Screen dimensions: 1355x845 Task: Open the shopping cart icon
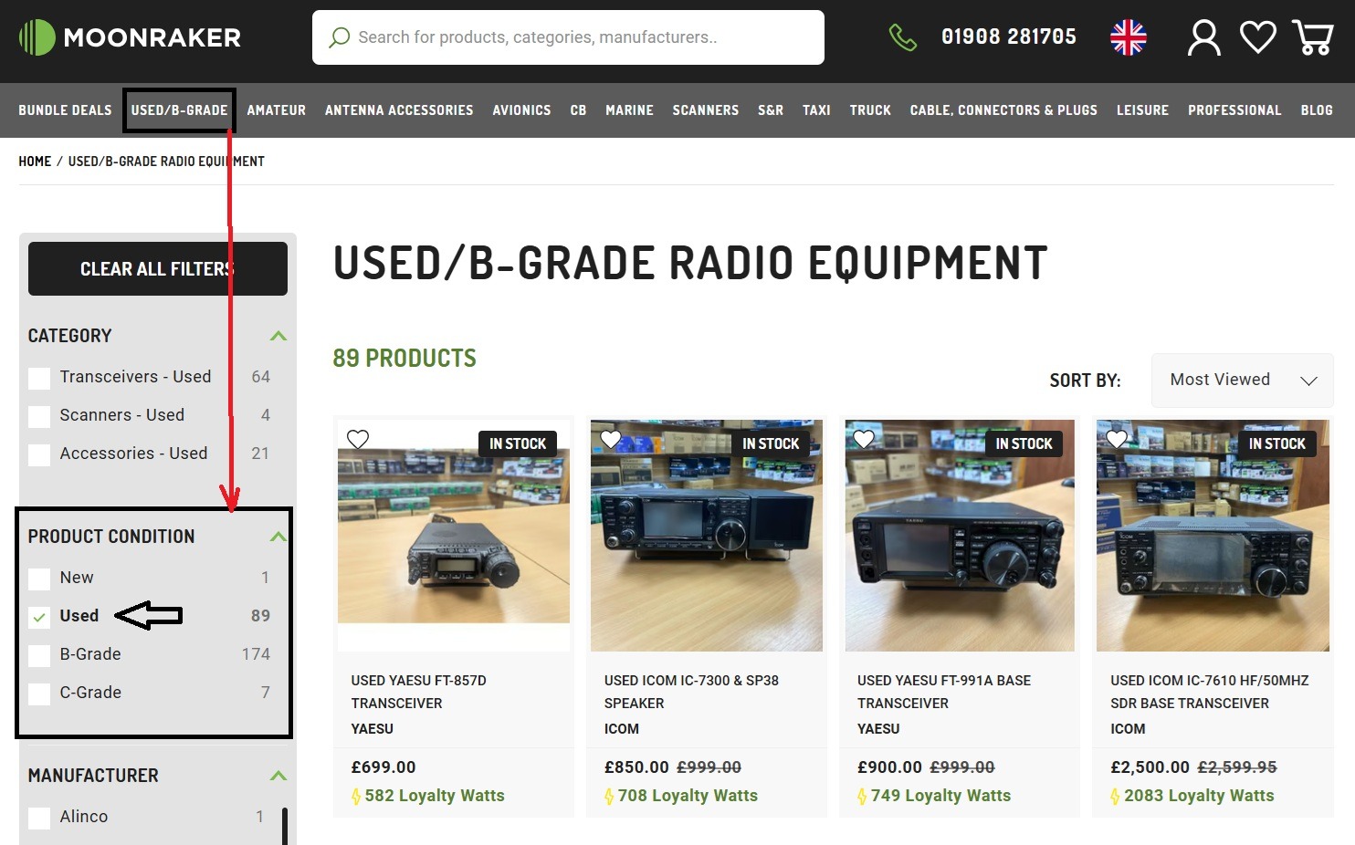(x=1312, y=37)
